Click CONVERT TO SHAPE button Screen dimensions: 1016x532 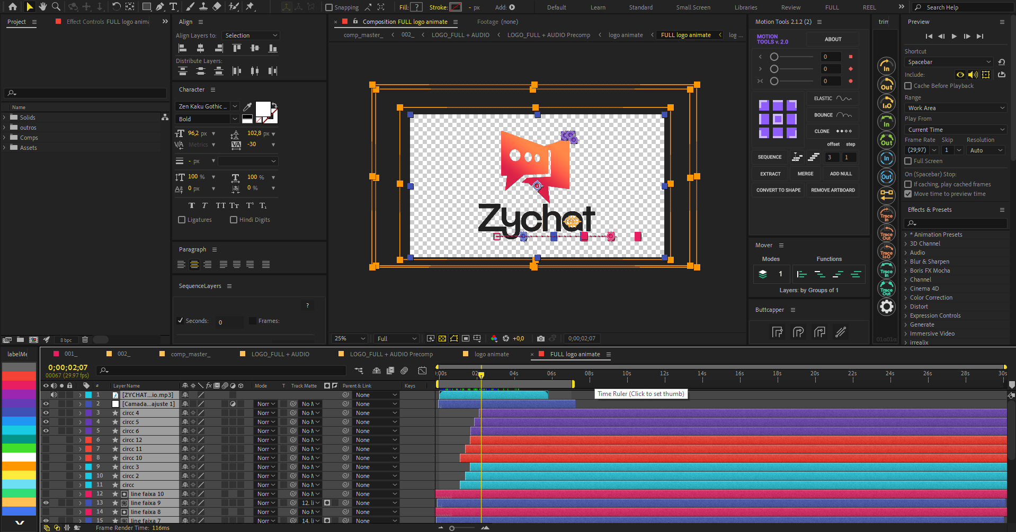pos(778,190)
